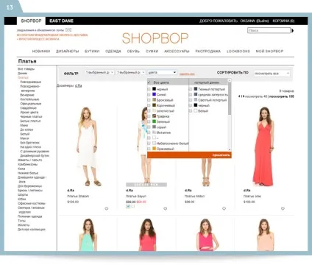Open Shalom white dress thumbnail
Screen dimensions: 312x265
(x=88, y=146)
